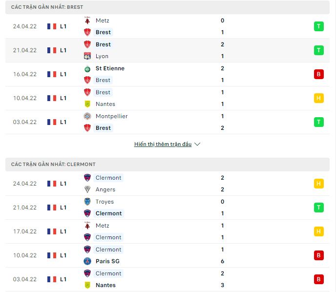Viewport: 336px width, 292px height.
Task: Click the yellow H badge for Clermont-Angers match
Action: click(x=319, y=184)
